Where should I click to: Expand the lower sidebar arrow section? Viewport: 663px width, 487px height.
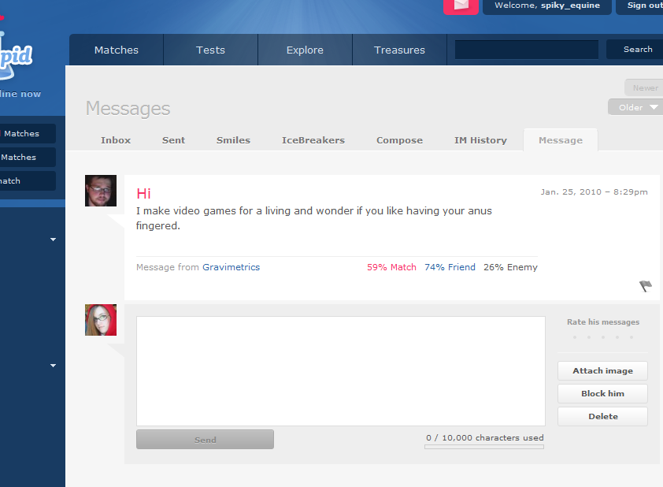(x=54, y=365)
